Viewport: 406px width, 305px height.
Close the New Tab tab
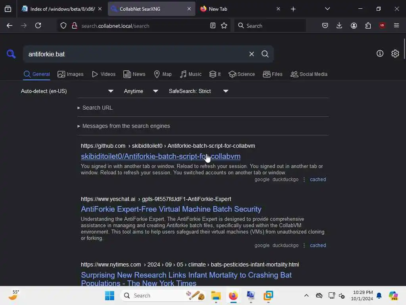point(278,9)
